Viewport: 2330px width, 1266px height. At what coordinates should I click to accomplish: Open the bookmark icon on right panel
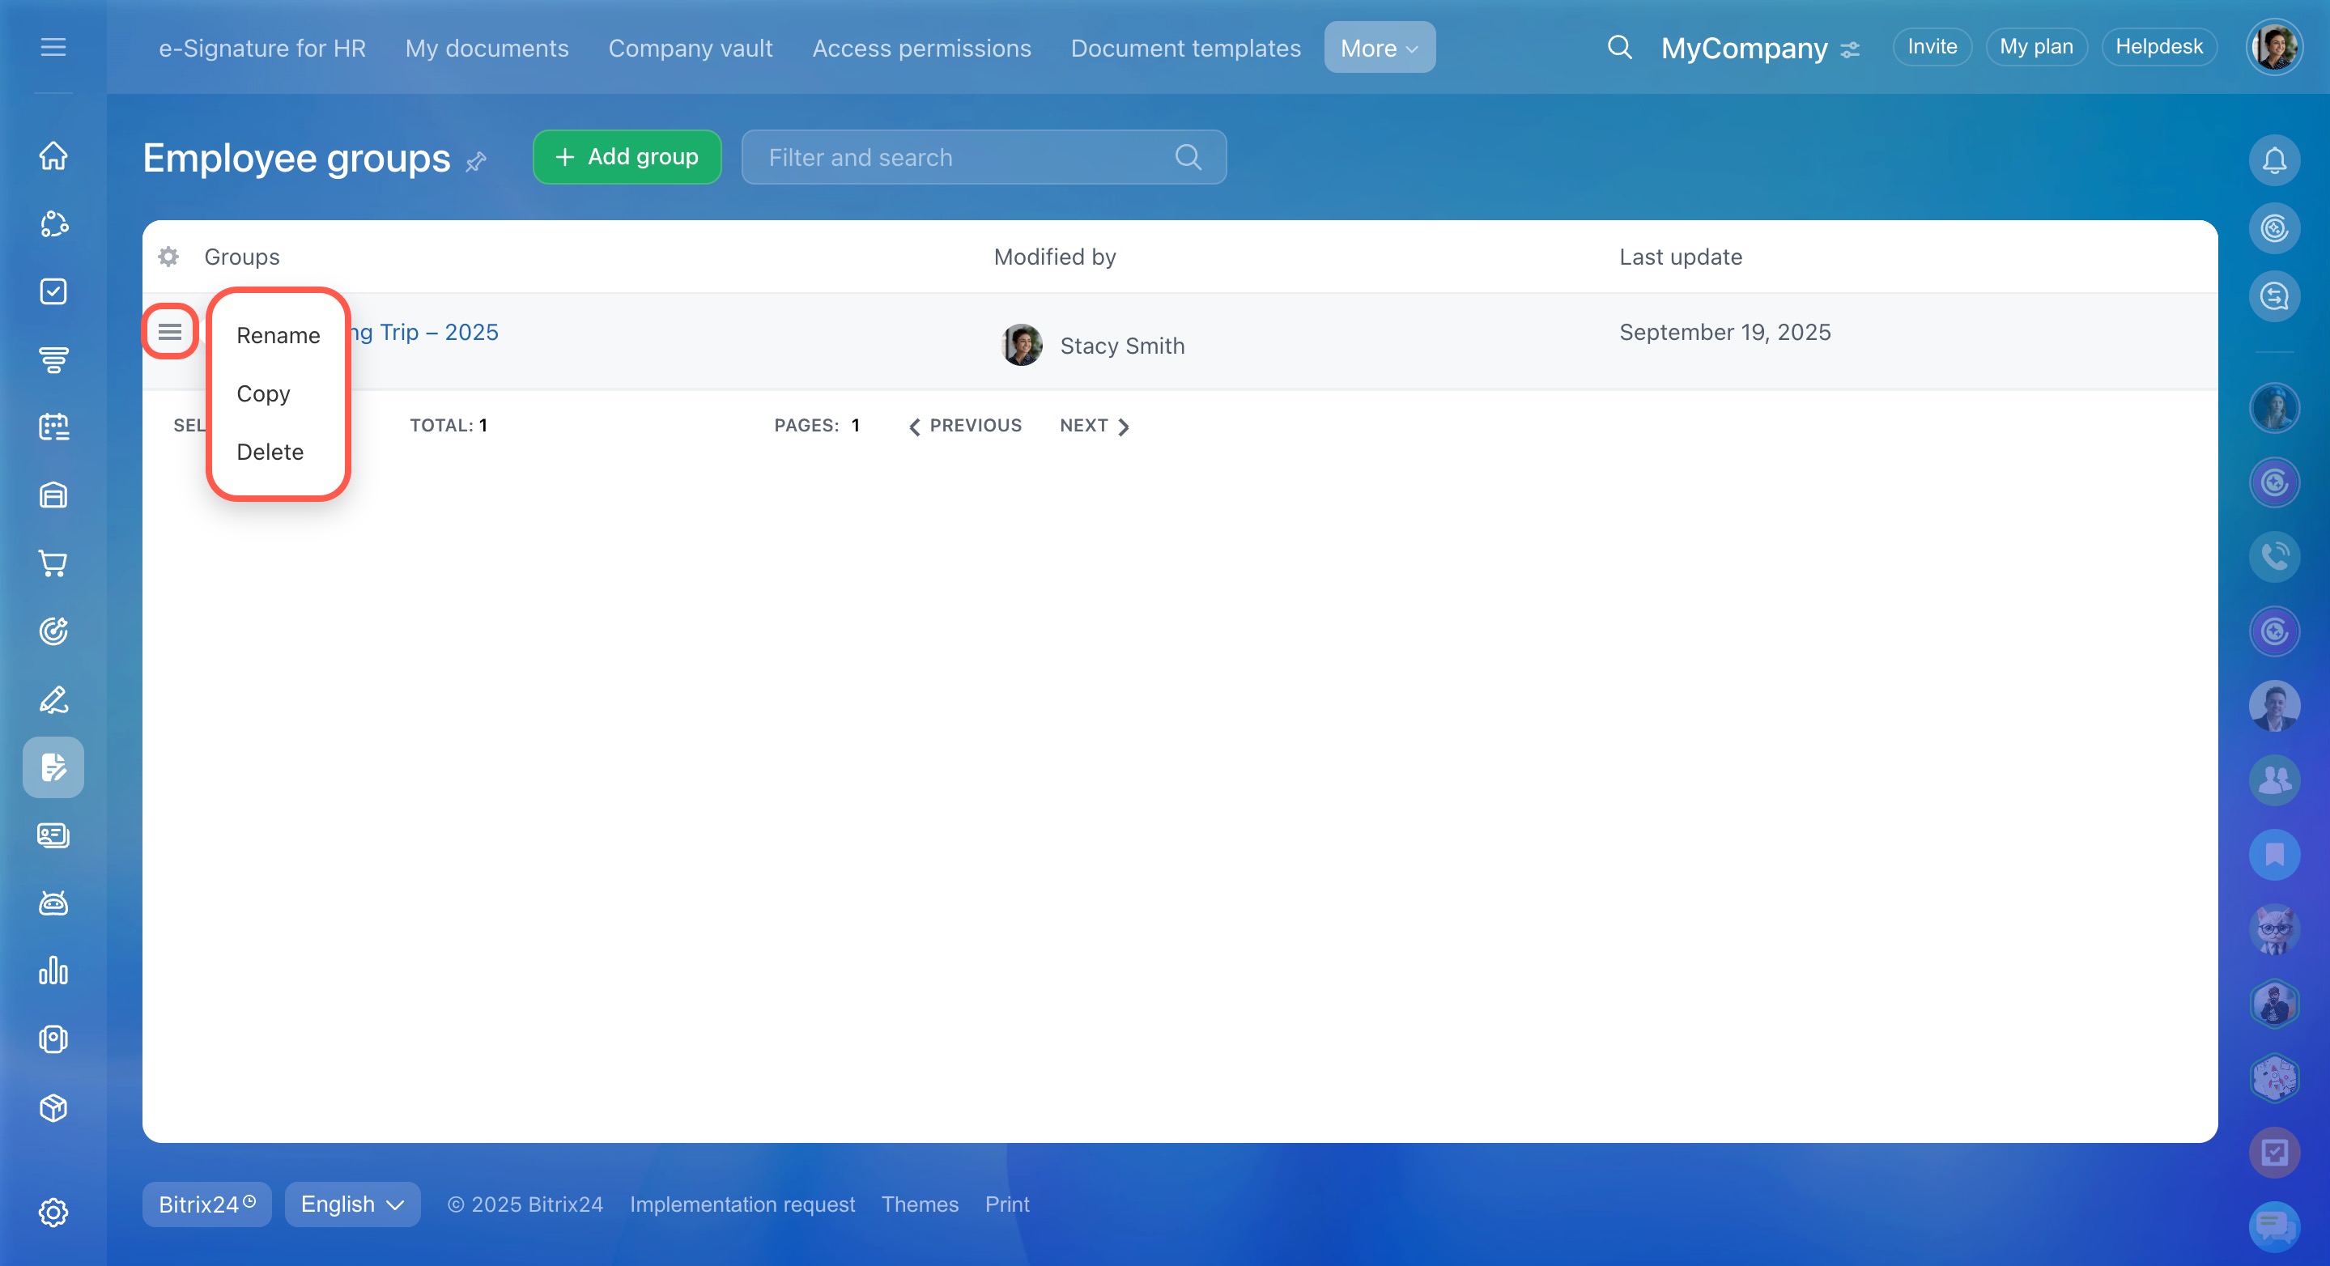click(2274, 855)
